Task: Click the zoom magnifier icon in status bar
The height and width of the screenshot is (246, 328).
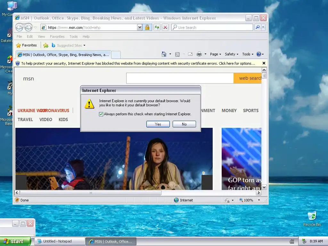Action: (x=241, y=200)
